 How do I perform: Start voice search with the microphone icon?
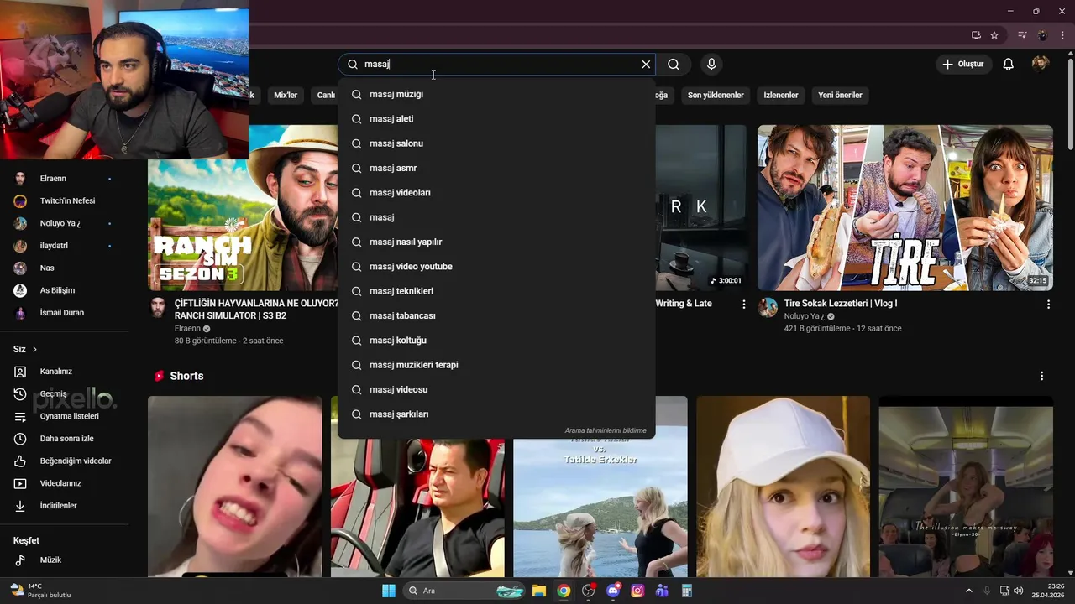(x=711, y=65)
